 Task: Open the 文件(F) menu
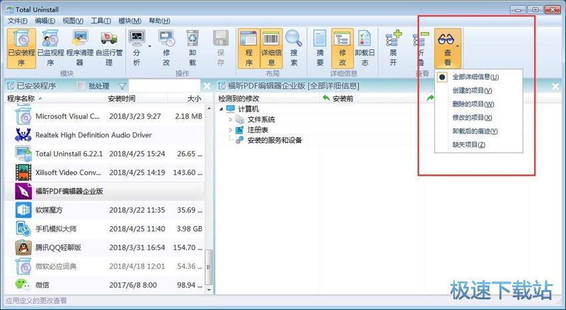point(17,21)
